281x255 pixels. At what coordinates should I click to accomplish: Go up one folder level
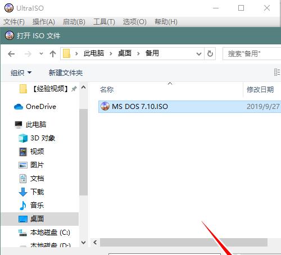pos(53,54)
